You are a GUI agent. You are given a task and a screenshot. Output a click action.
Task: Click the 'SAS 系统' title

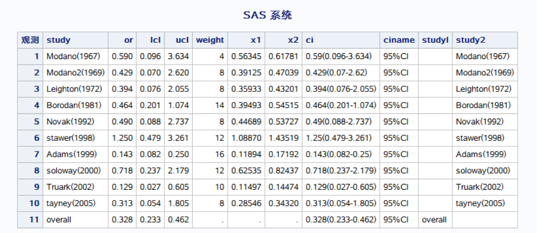267,15
